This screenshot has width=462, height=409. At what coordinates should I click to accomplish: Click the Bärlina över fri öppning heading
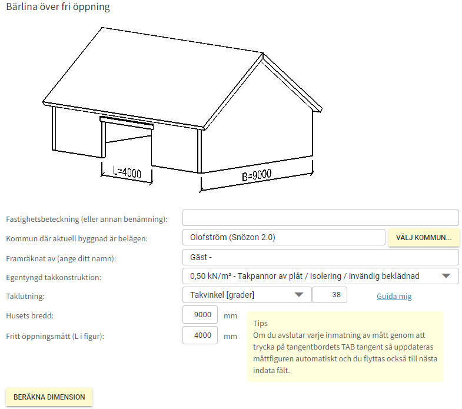(58, 8)
